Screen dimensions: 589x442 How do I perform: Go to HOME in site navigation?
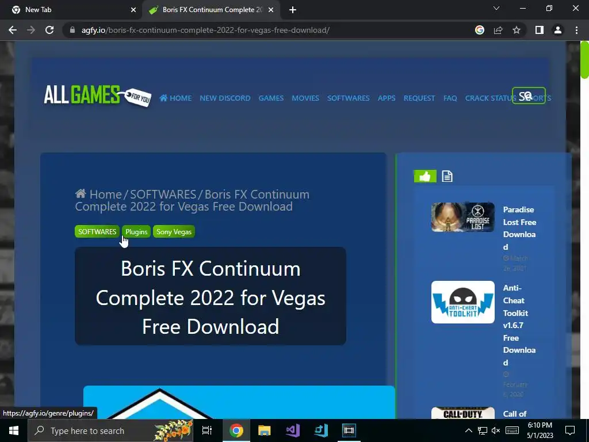pyautogui.click(x=175, y=98)
